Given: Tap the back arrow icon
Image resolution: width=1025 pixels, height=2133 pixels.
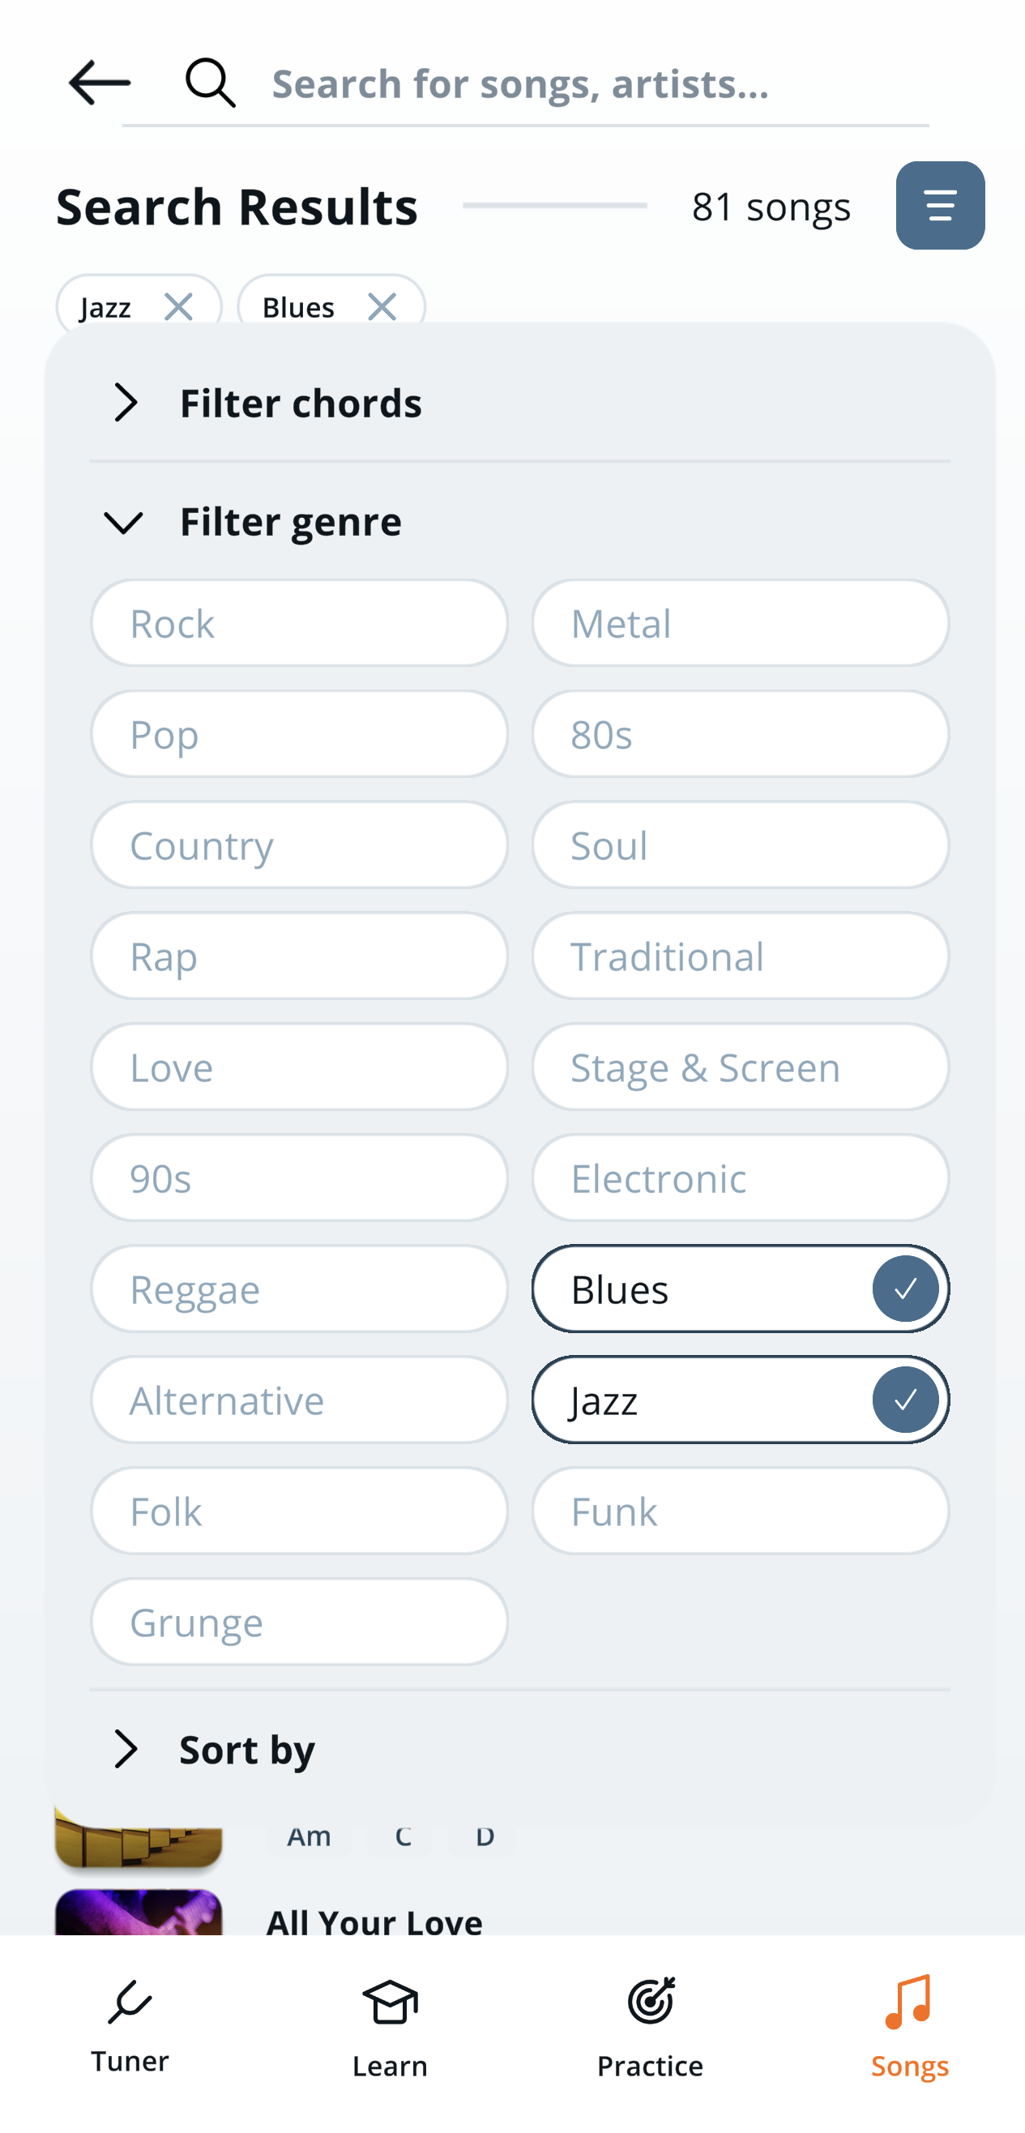Looking at the screenshot, I should coord(99,83).
